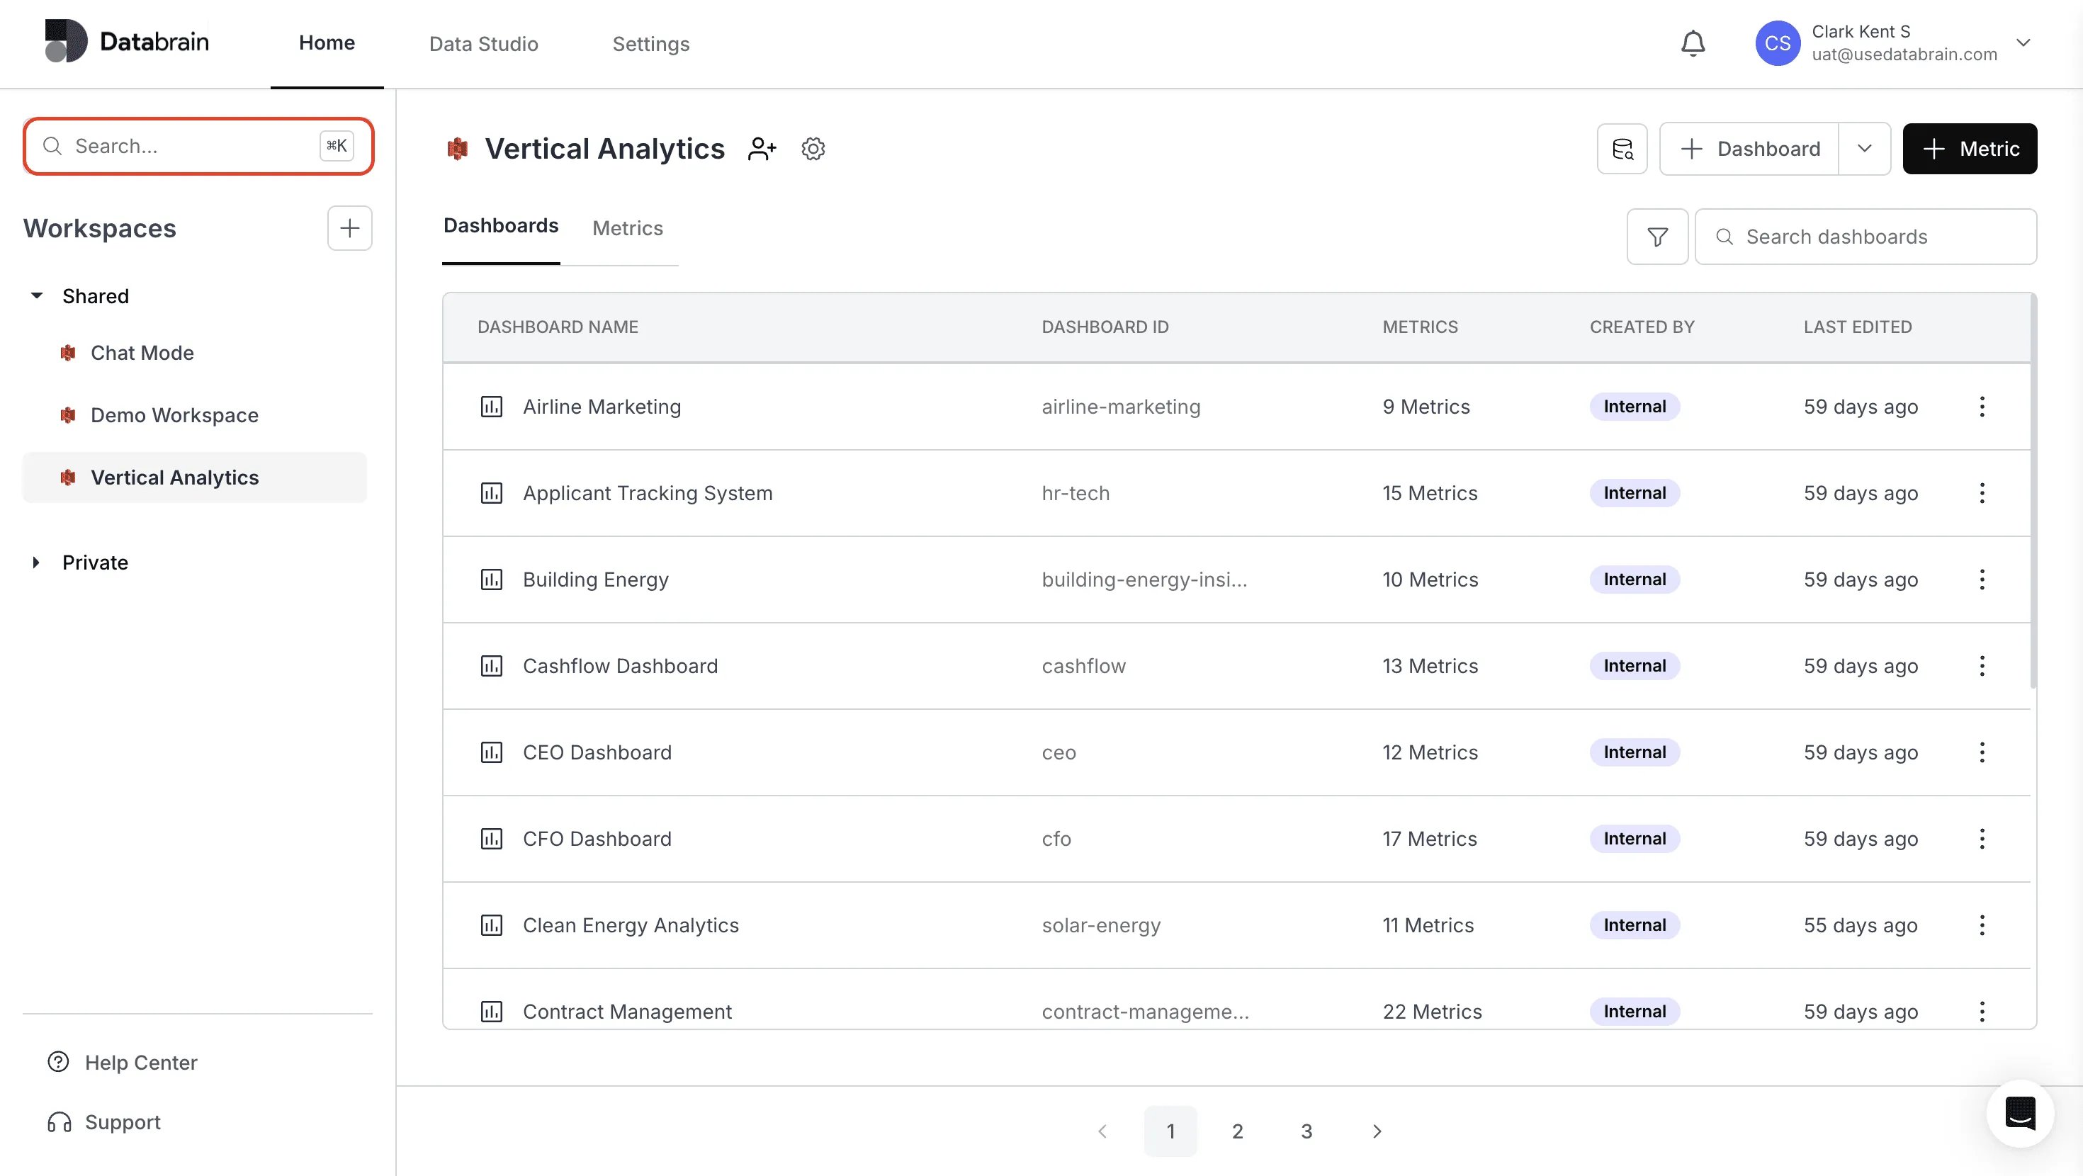Screen dimensions: 2083x1176
Task: Click the Help Center link
Action: coord(123,1063)
